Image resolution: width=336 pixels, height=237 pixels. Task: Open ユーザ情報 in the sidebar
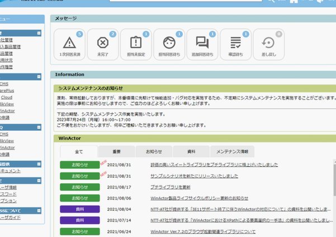pos(8,187)
